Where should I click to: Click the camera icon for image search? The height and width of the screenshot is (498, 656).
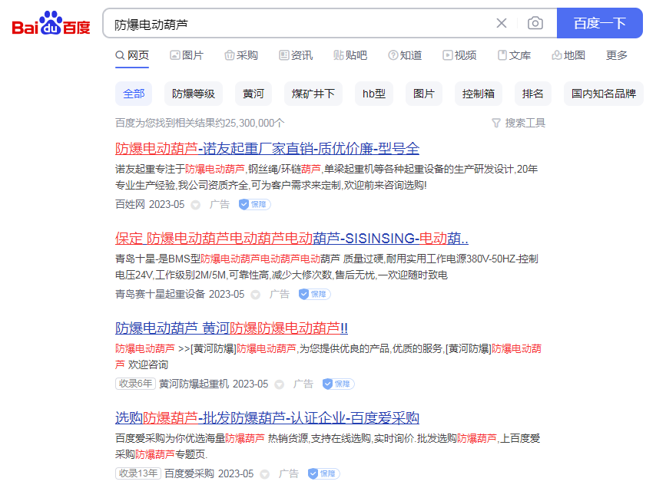[x=535, y=23]
